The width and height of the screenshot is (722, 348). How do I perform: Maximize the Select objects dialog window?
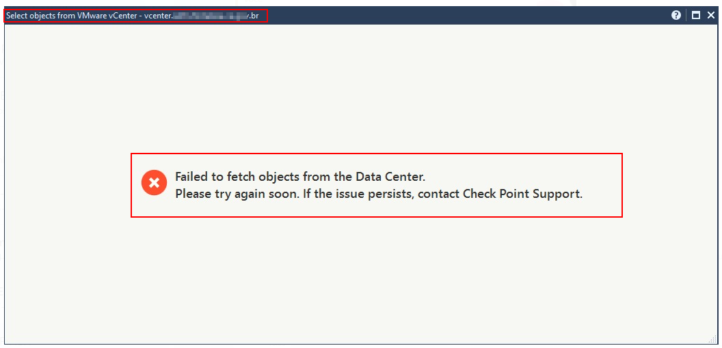[696, 15]
